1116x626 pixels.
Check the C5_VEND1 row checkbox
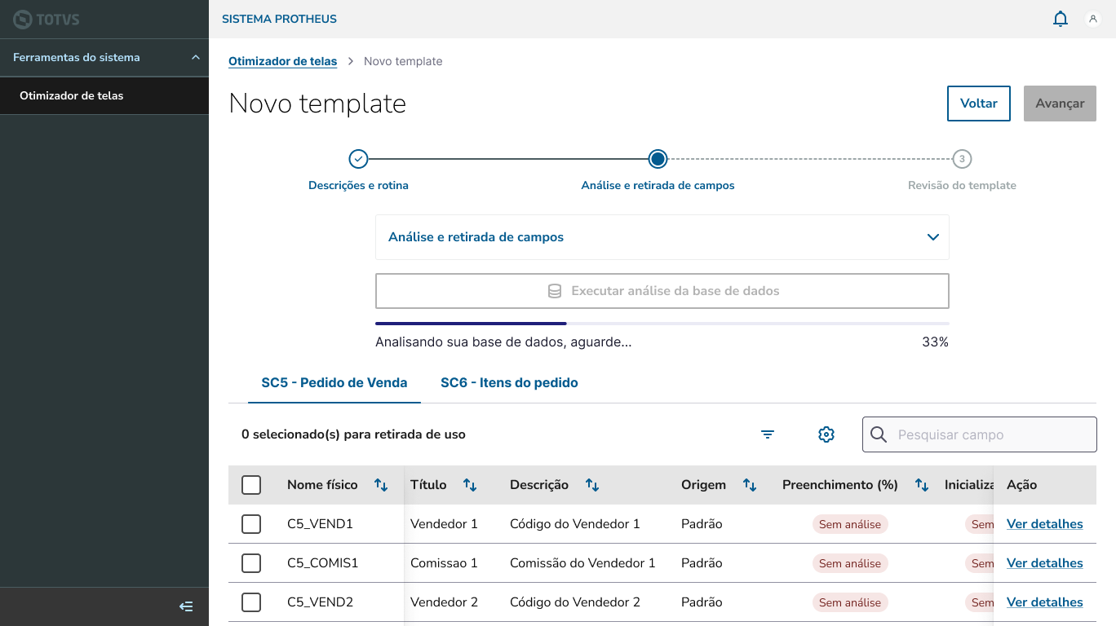(x=251, y=524)
